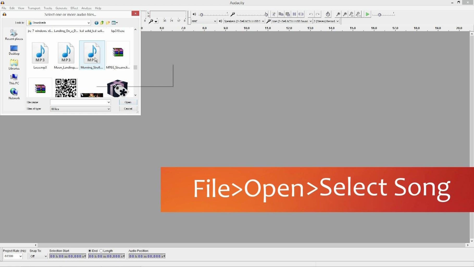Click the Zoom In magnifier icon

[x=338, y=14]
